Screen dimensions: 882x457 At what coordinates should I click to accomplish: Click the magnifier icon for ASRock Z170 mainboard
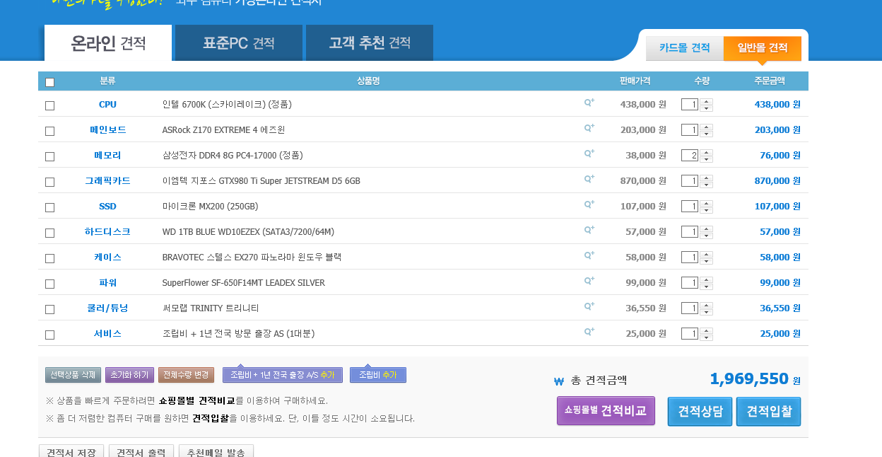pos(589,129)
